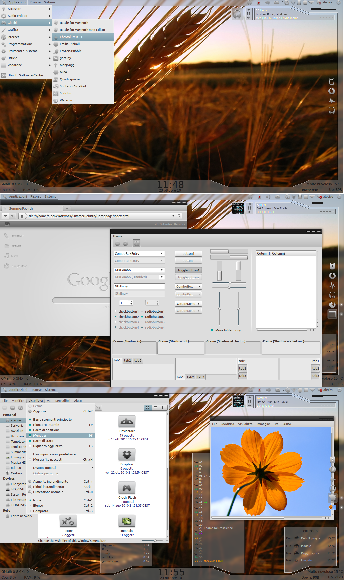Open the Deviantart folder icon
Screen dimensions: 344x580
(127, 422)
